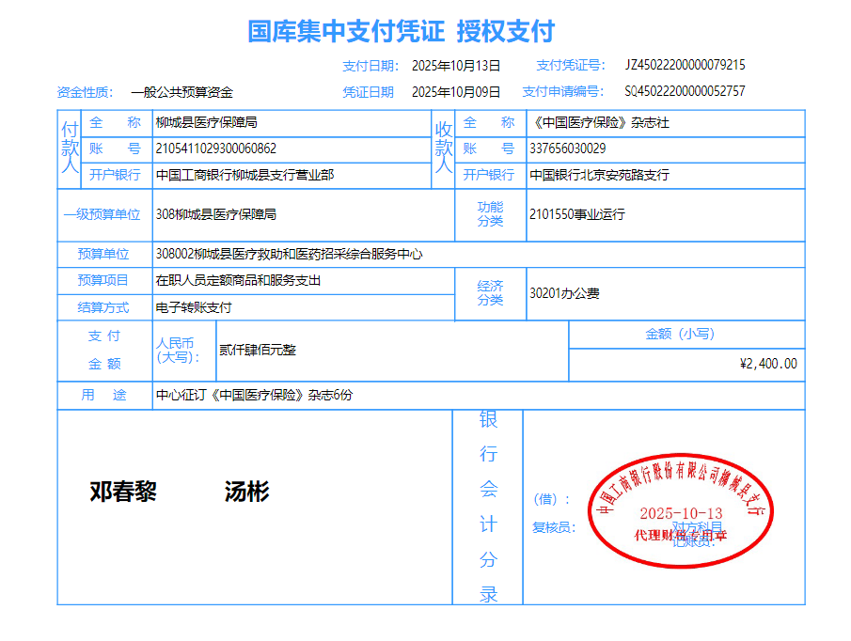The height and width of the screenshot is (641, 851).
Task: Click the title 国库集中支付凭证 授权支付
Action: pos(401,31)
